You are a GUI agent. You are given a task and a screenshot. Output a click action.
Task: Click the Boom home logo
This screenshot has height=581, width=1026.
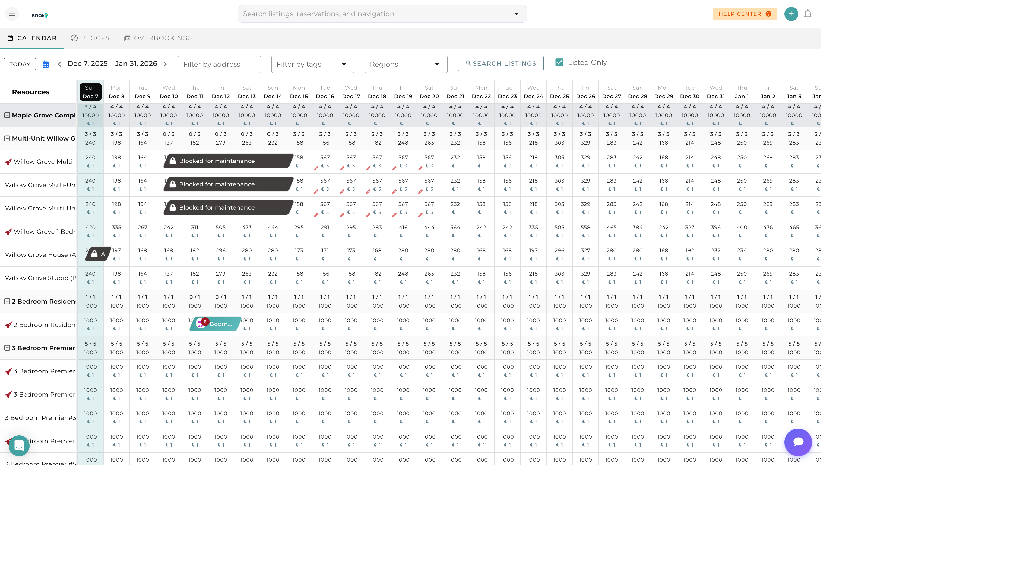click(40, 15)
